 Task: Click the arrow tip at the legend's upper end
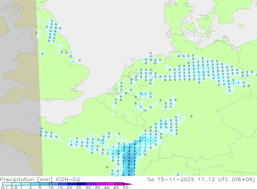(x=128, y=184)
